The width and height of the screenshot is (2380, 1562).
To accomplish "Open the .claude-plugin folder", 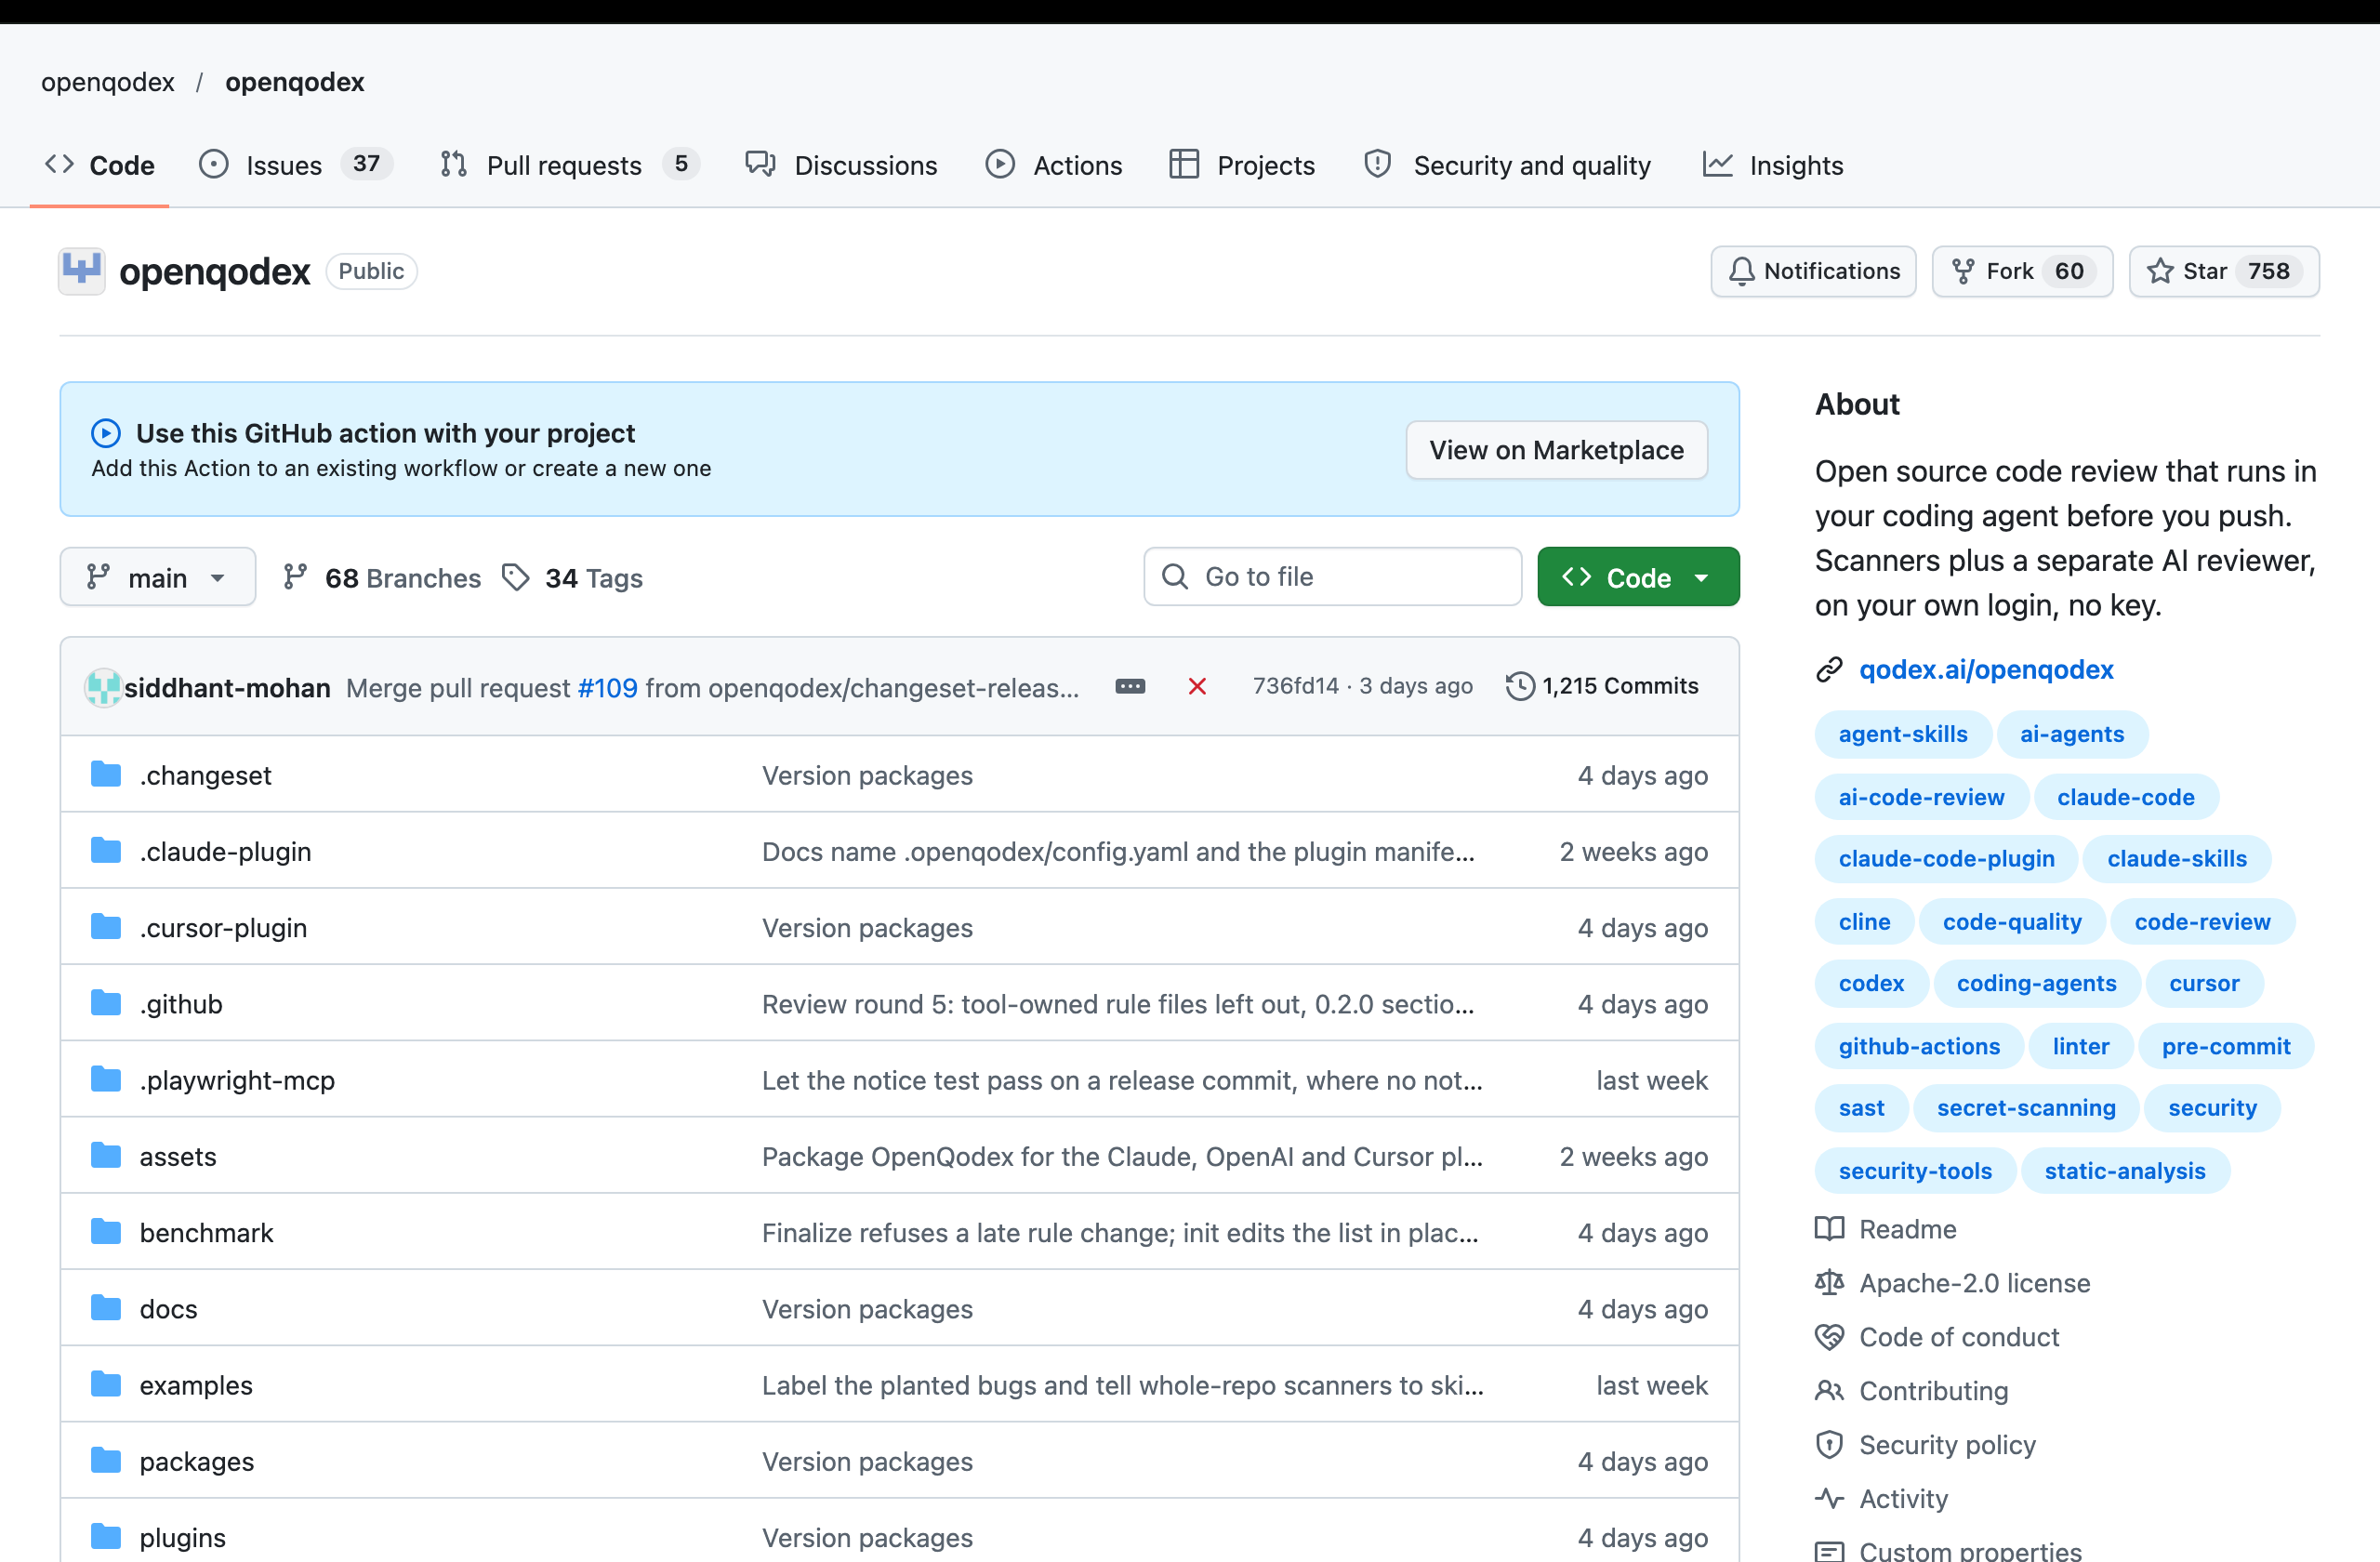I will (225, 851).
